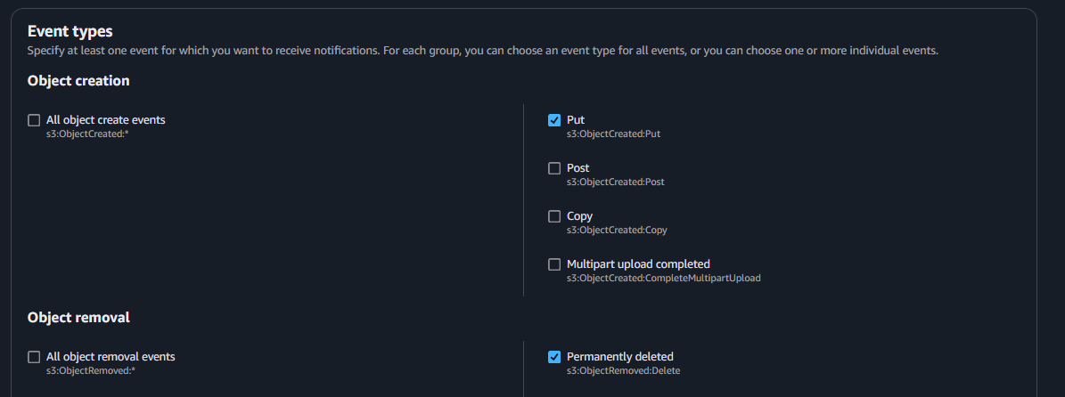Enable the Copy event checkbox

(x=554, y=217)
